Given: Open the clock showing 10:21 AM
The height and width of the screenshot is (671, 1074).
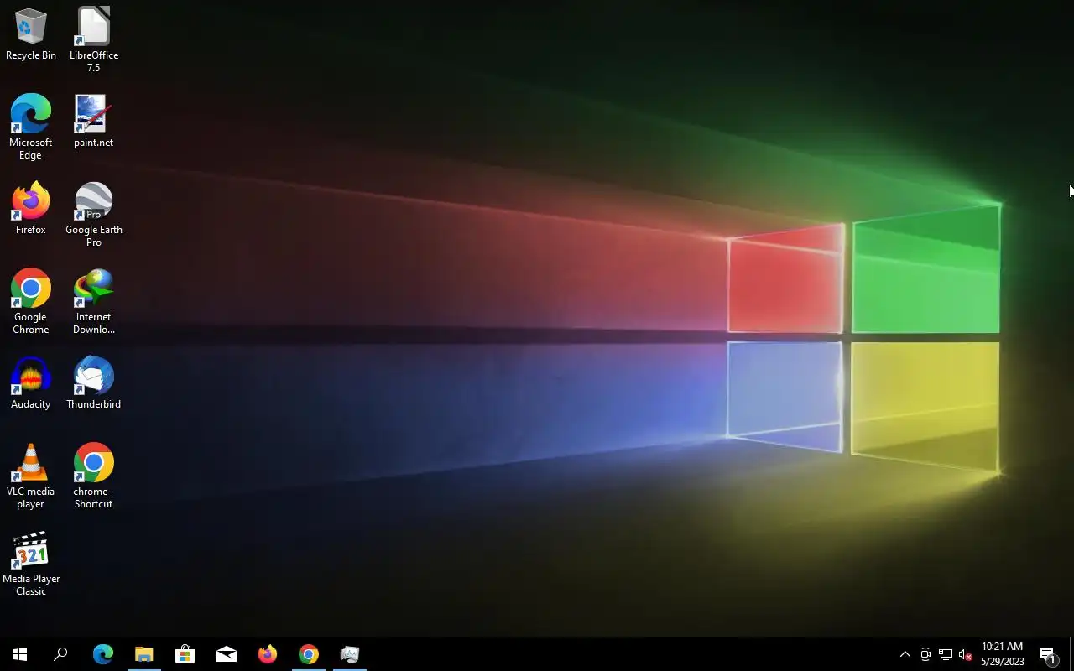Looking at the screenshot, I should click(1002, 654).
